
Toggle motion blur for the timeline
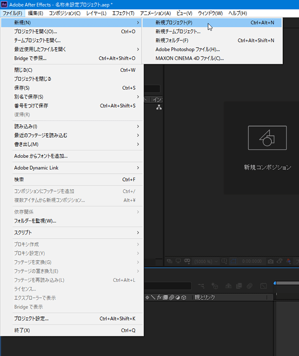[249, 286]
